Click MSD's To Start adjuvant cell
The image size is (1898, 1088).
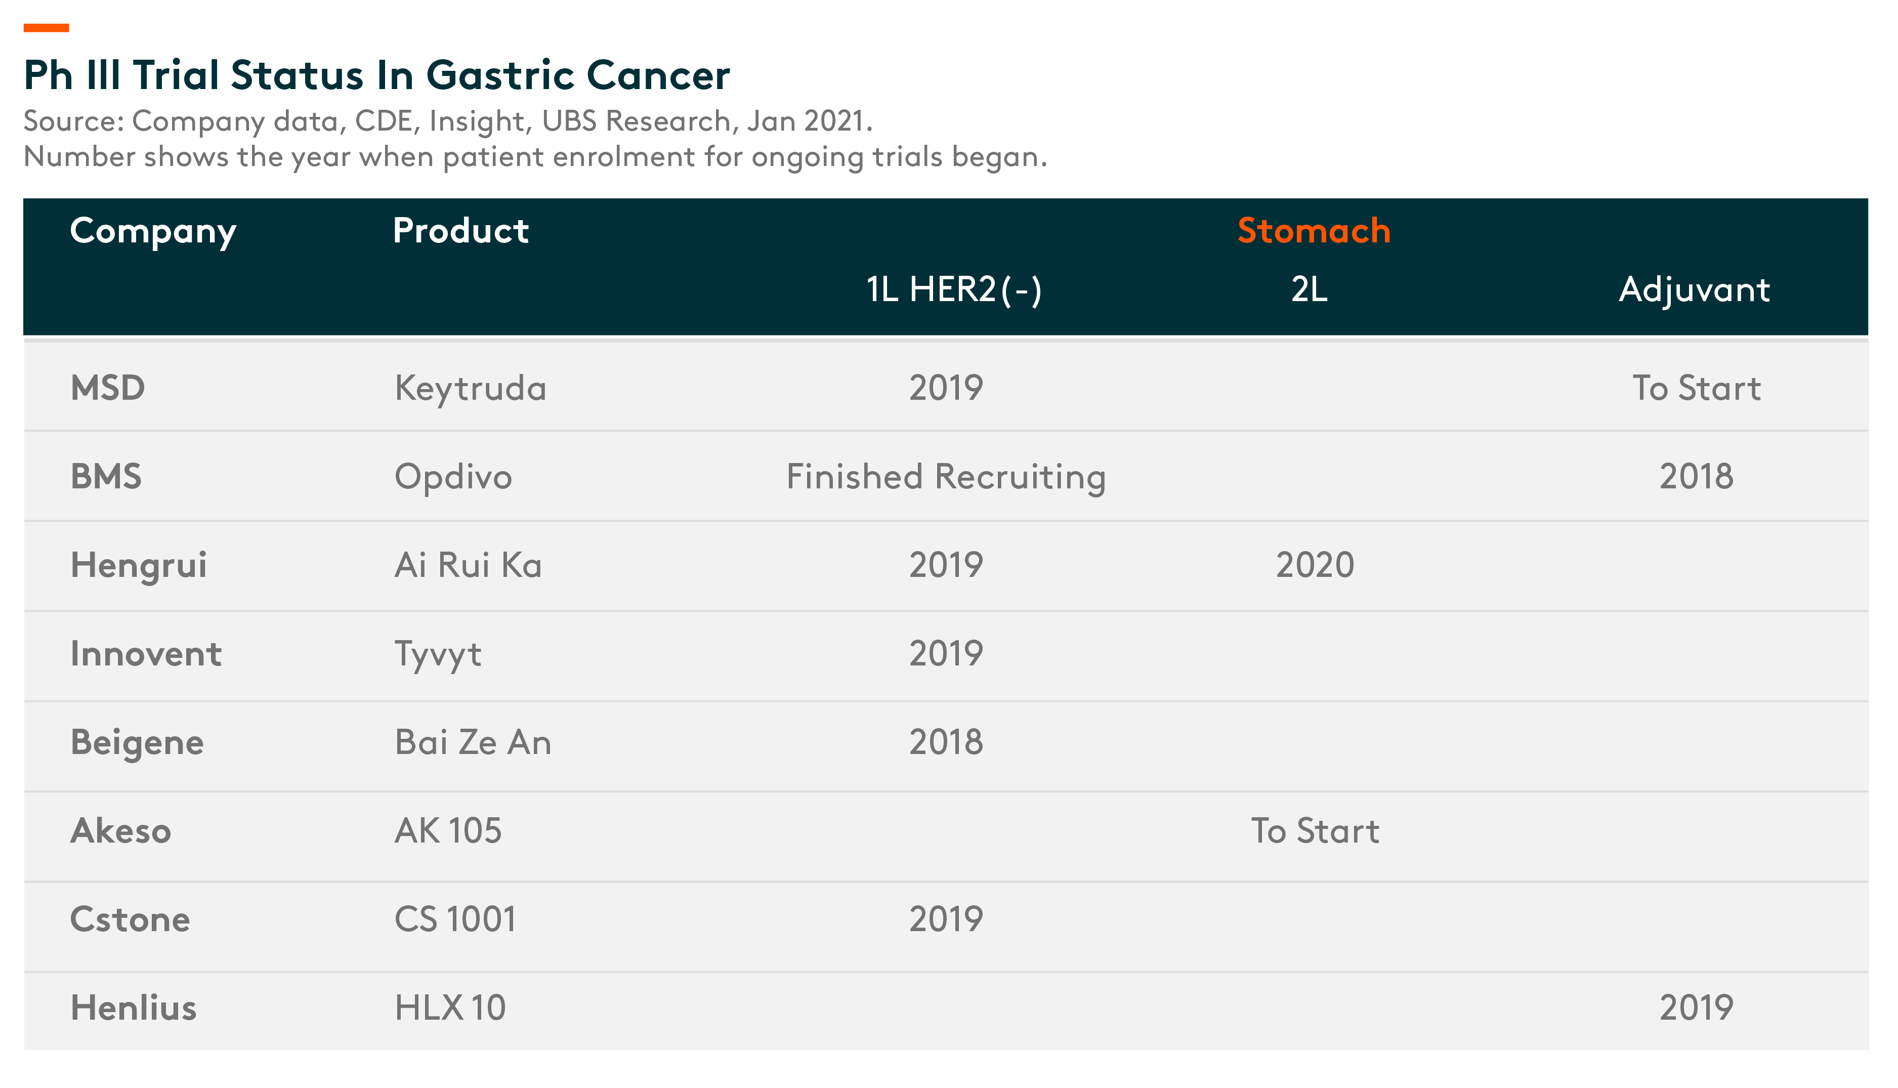[x=1696, y=388]
